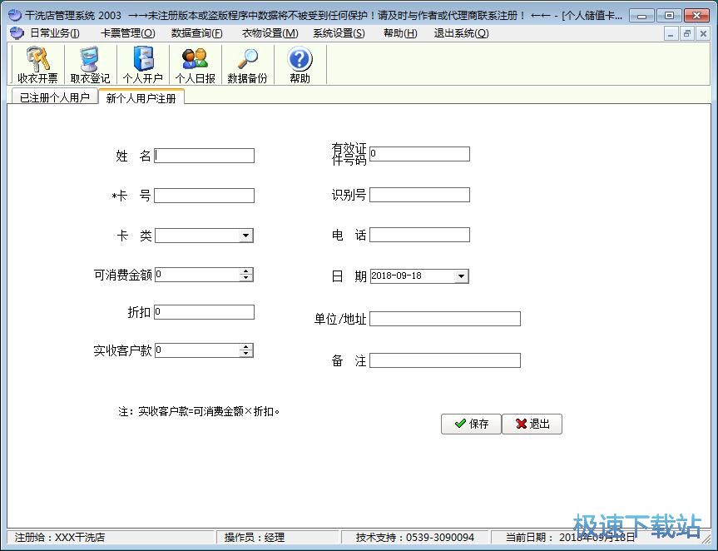Viewport: 718px width, 551px height.
Task: Click inside the 实收客户款 number field
Action: (x=197, y=351)
